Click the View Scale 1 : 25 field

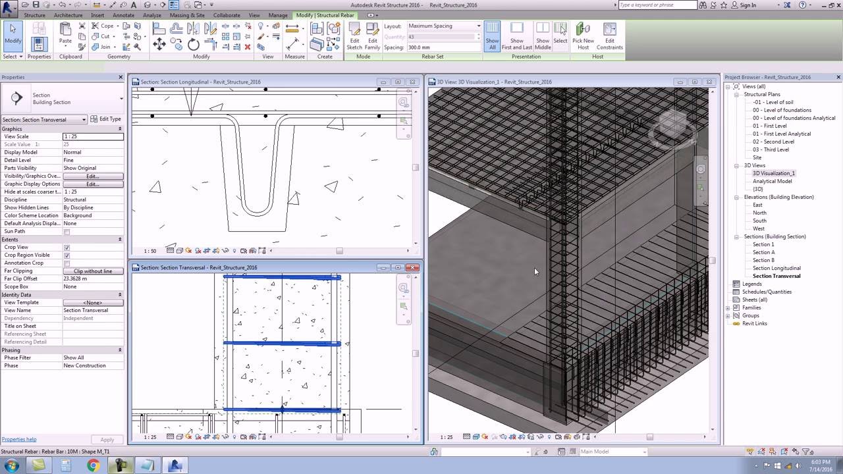[93, 136]
